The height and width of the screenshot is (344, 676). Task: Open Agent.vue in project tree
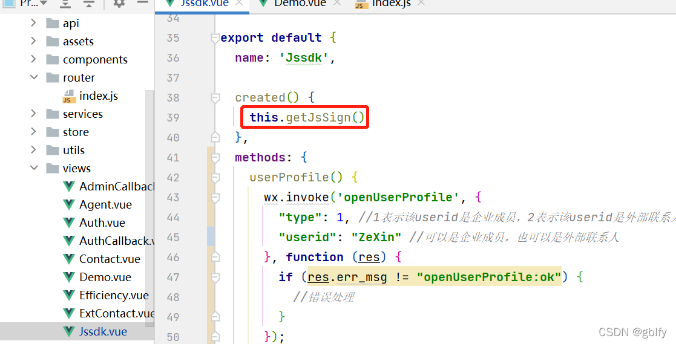(106, 204)
